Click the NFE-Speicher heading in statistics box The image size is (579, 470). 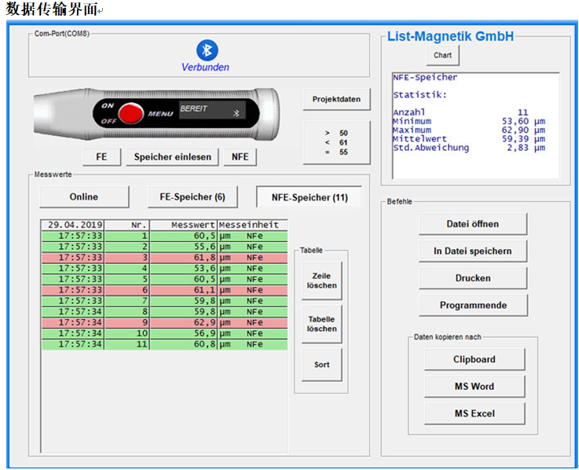pyautogui.click(x=425, y=77)
